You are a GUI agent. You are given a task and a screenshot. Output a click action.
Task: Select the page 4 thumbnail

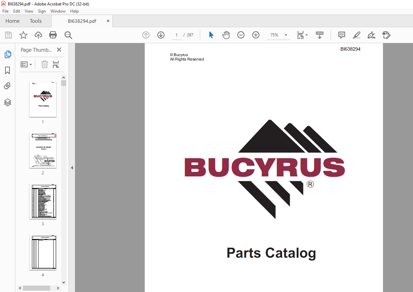coord(43,252)
